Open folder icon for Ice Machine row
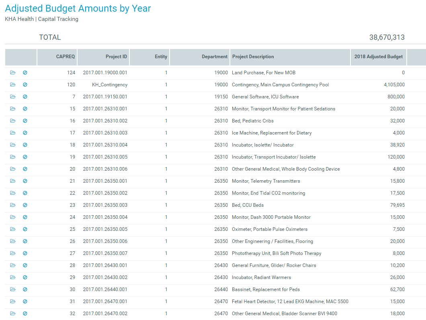 point(13,133)
